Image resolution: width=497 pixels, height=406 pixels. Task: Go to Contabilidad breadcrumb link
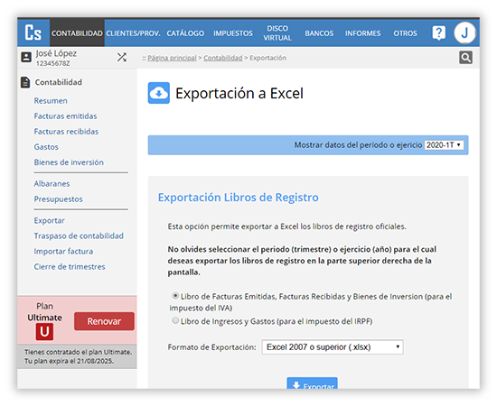pos(223,58)
